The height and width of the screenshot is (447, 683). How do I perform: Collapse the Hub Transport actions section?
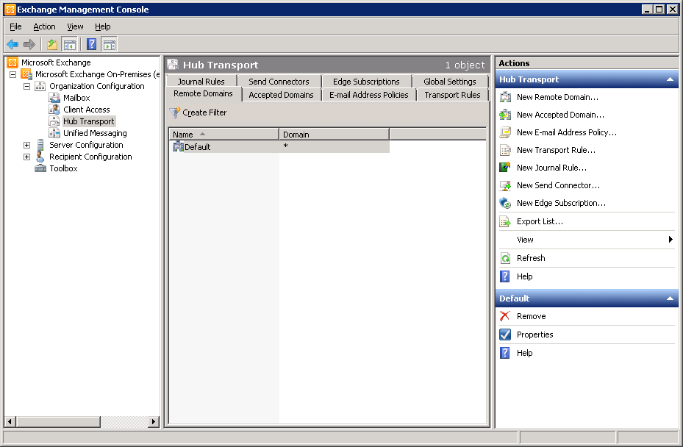(x=670, y=79)
